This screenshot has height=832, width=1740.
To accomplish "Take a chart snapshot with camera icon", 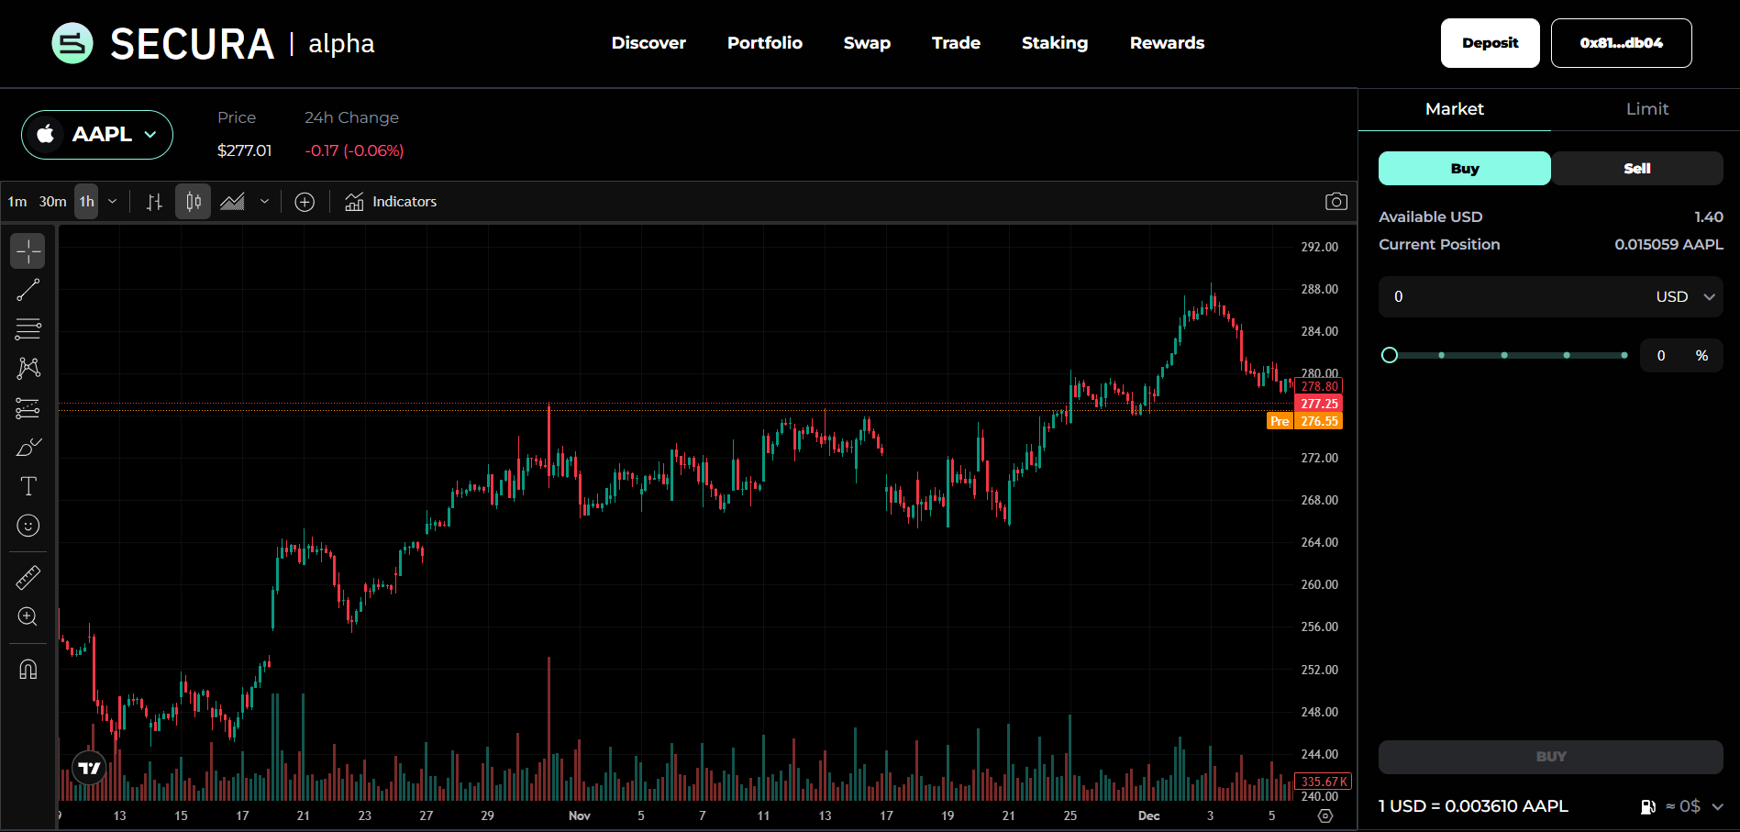I will click(x=1335, y=202).
